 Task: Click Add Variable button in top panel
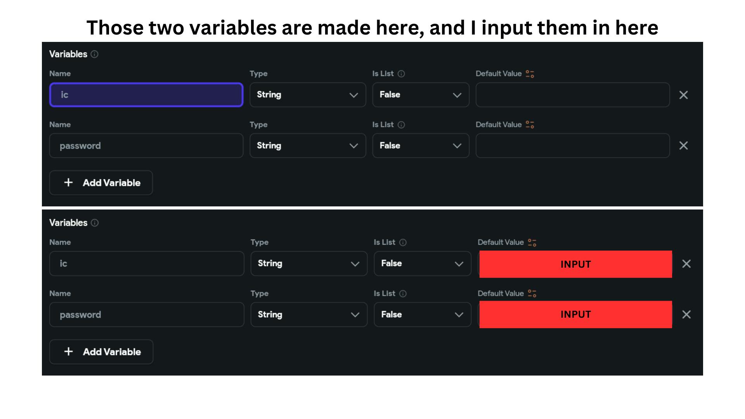(101, 183)
